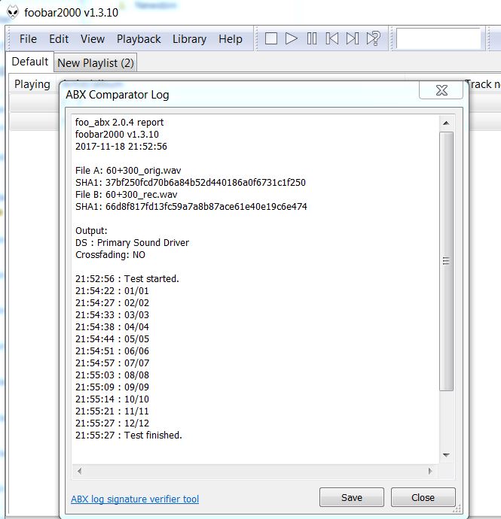
Task: Save the ABX log
Action: [352, 497]
